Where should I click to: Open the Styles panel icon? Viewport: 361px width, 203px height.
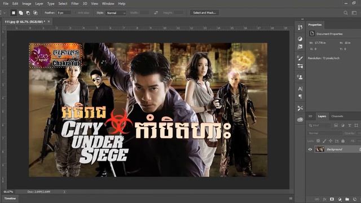pos(300,47)
